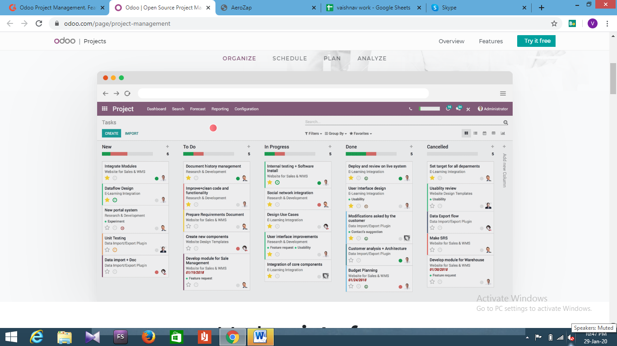Click plus icon on the In Progress column
The height and width of the screenshot is (346, 617).
(x=330, y=146)
